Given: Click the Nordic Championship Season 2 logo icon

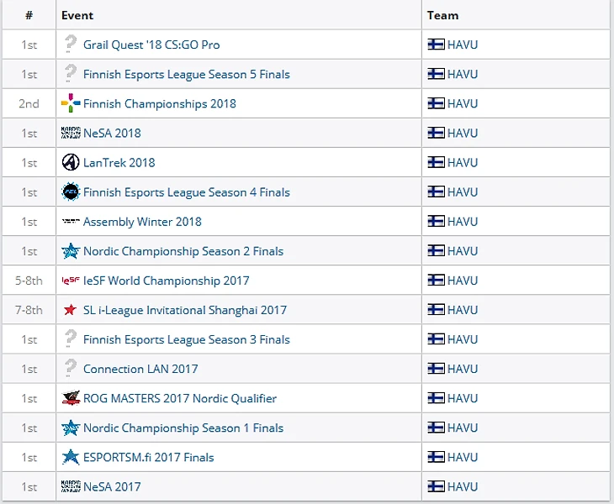Looking at the screenshot, I should pyautogui.click(x=71, y=251).
